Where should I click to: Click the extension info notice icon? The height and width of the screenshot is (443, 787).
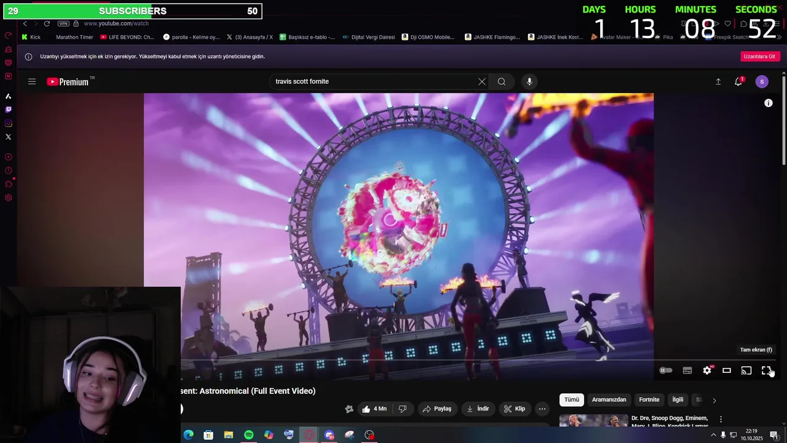click(28, 57)
